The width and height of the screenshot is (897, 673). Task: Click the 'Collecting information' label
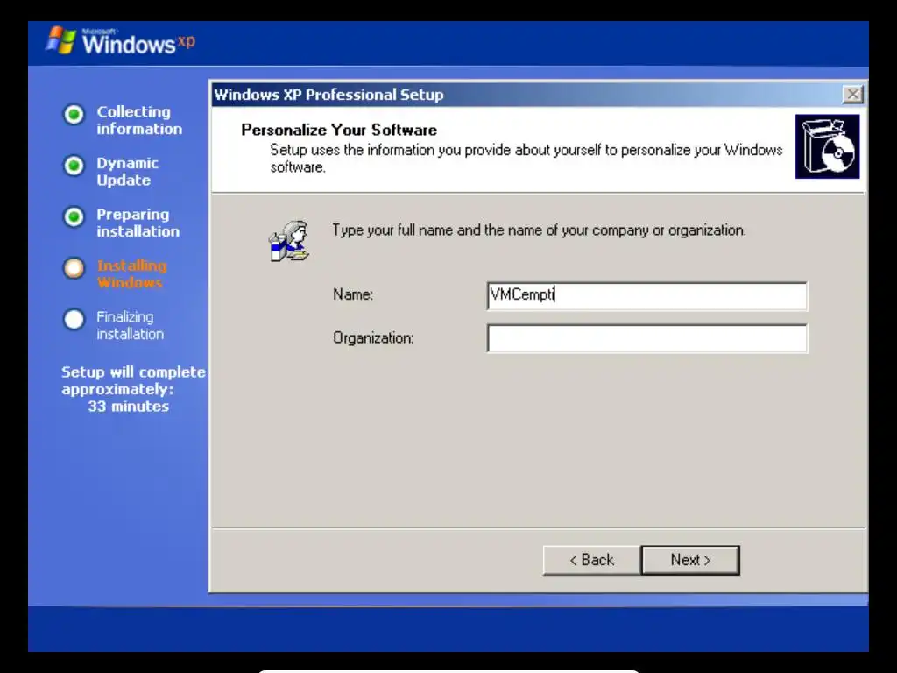[139, 120]
